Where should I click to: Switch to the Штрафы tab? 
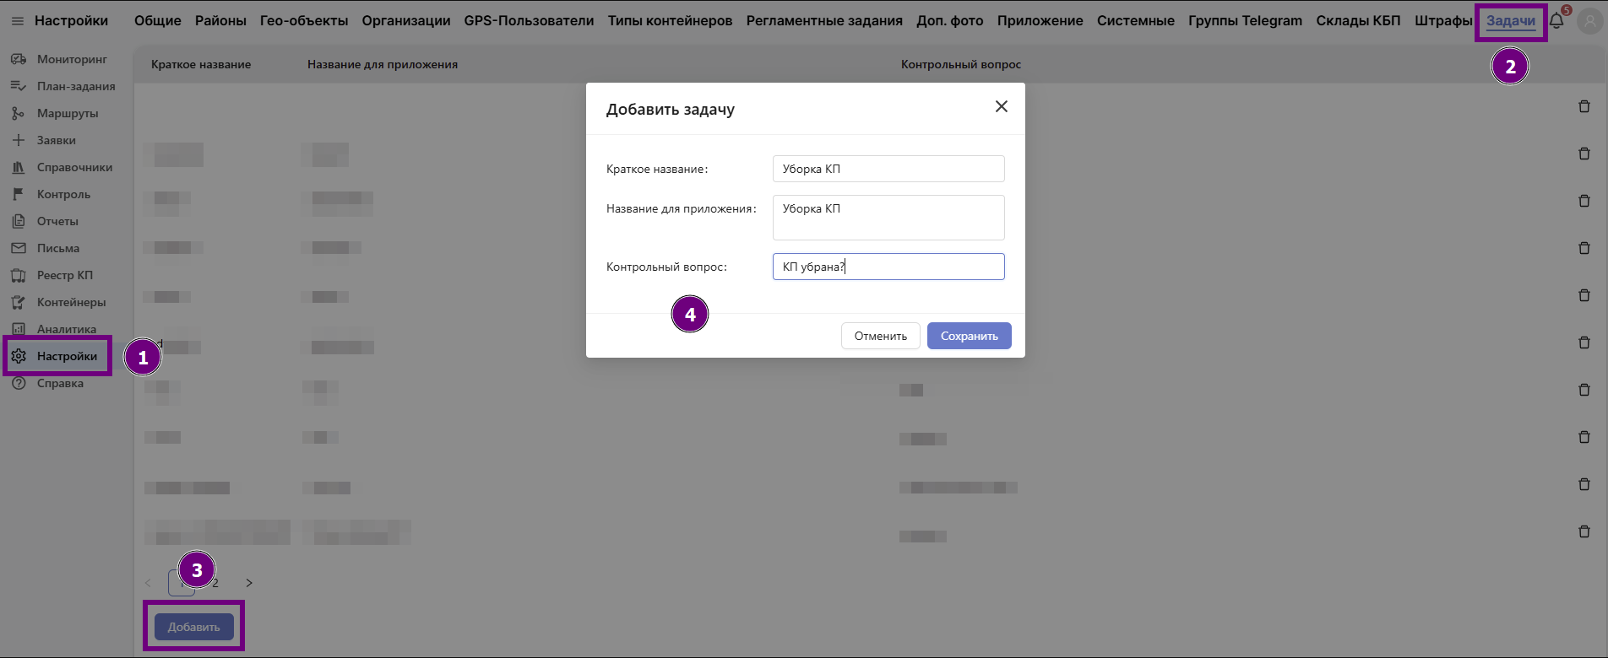[1442, 21]
